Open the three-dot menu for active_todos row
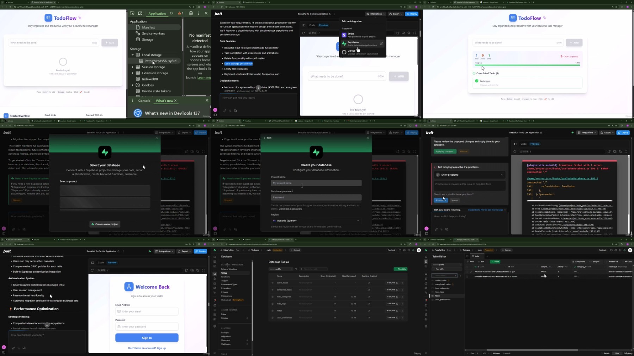Viewport: 634px width, 356px height. (x=402, y=283)
